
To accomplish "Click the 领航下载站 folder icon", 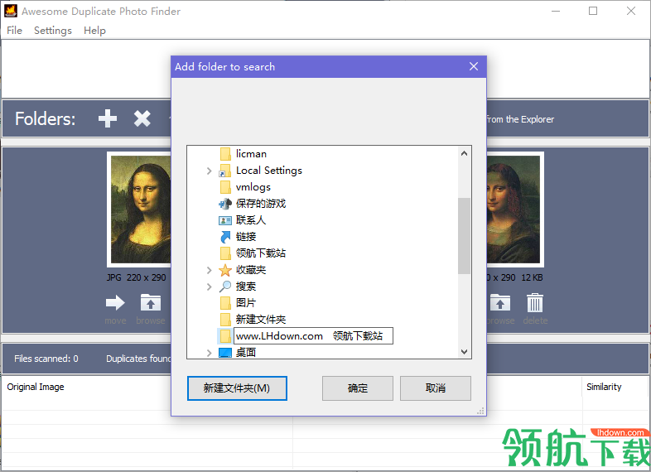I will (225, 253).
